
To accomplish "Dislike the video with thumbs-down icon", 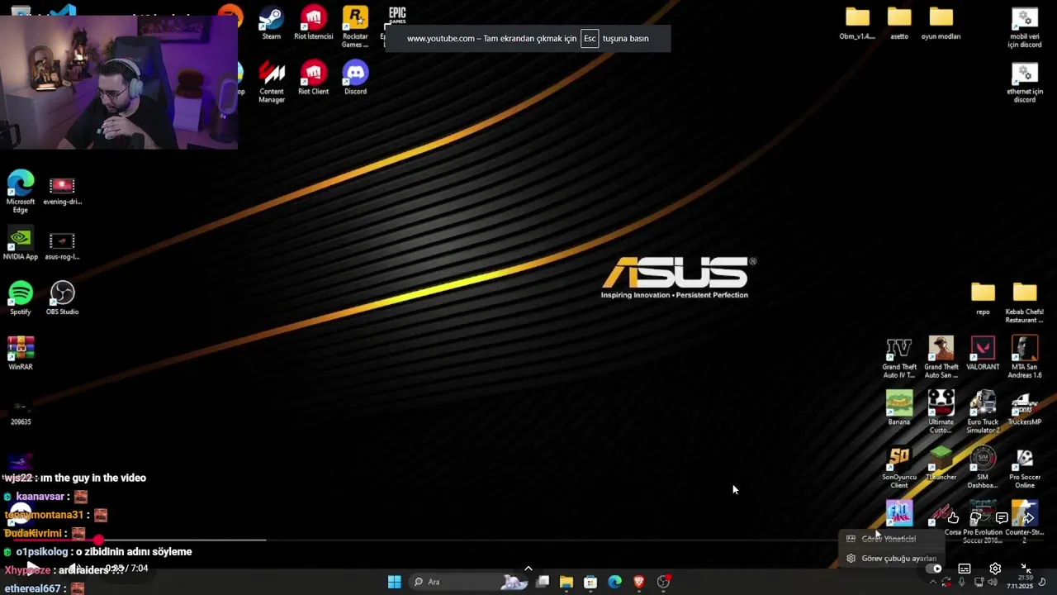I will (x=977, y=518).
